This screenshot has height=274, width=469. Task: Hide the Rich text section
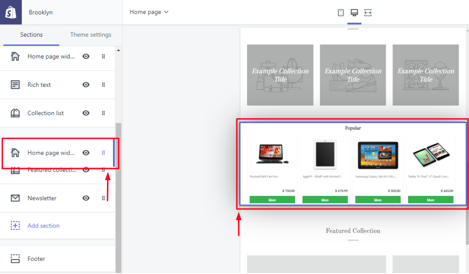click(x=86, y=85)
